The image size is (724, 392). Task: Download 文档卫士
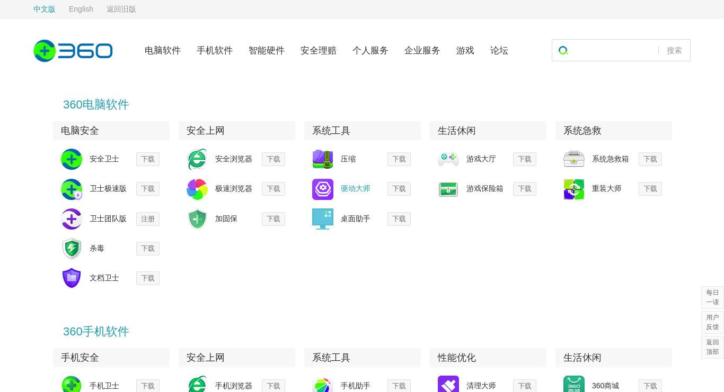coord(148,278)
